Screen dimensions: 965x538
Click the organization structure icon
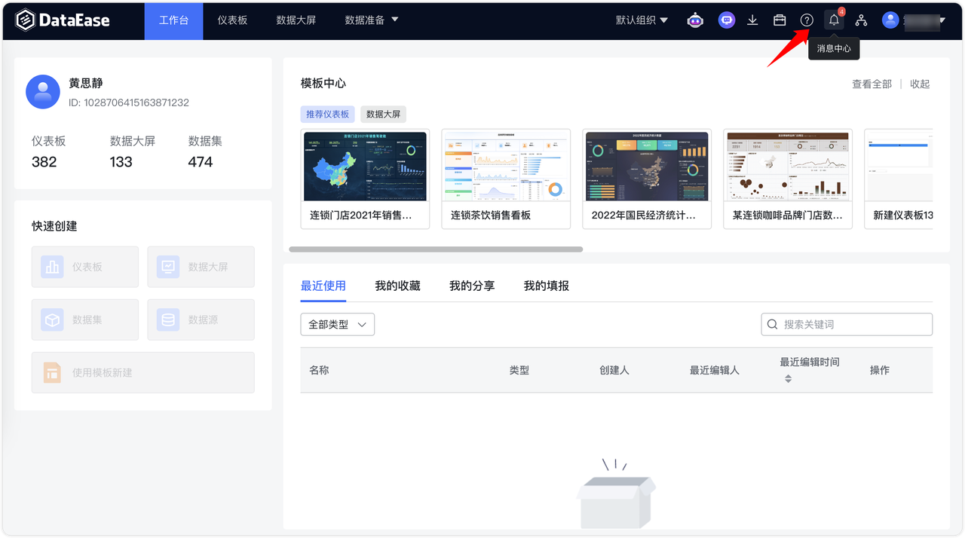click(x=861, y=20)
